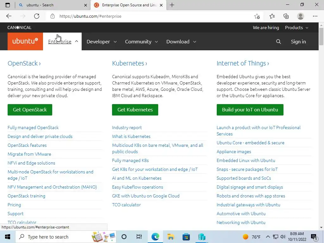Open Edge Settings and more menu

click(315, 16)
